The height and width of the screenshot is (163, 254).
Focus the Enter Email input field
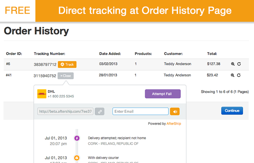pos(140,111)
